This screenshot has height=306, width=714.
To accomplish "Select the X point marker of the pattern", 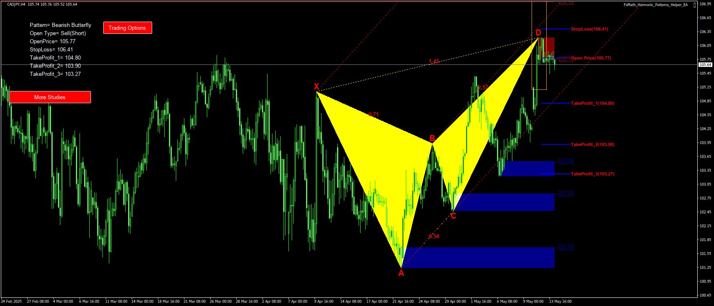I will [x=317, y=86].
